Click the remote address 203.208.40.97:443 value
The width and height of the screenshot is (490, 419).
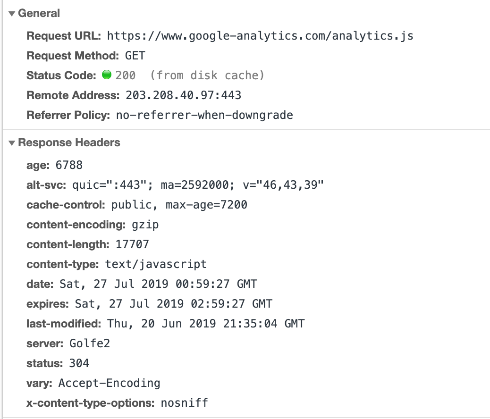point(184,95)
